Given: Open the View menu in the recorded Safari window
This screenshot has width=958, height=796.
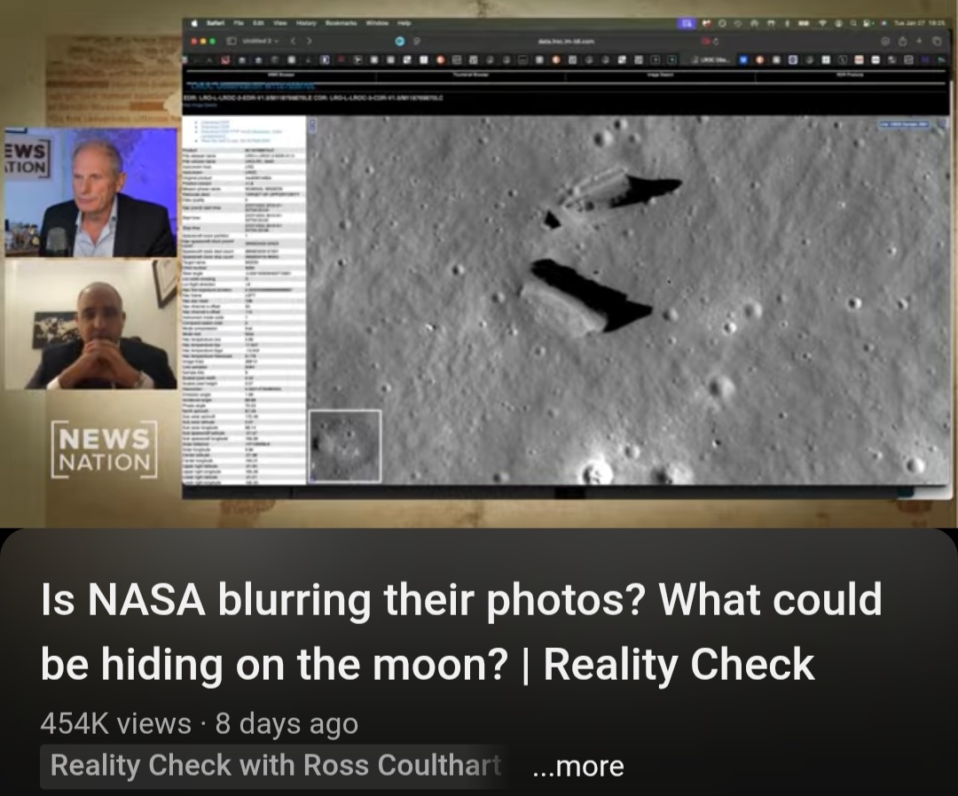Looking at the screenshot, I should [x=279, y=23].
